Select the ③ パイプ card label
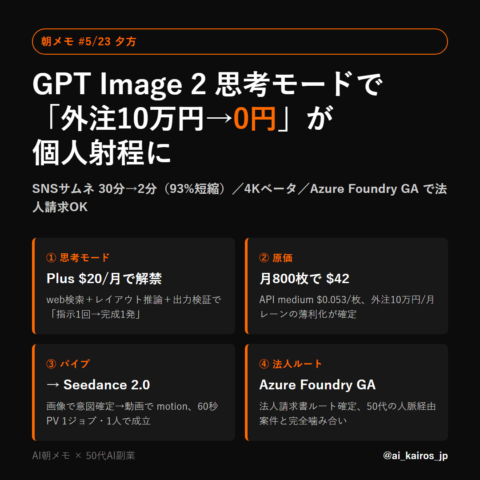The height and width of the screenshot is (480, 480). point(68,364)
